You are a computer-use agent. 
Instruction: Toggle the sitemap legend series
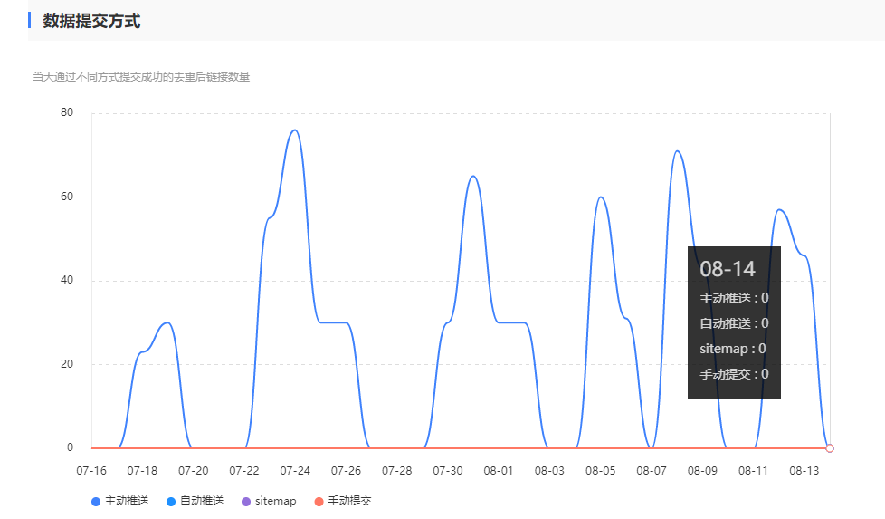[269, 501]
